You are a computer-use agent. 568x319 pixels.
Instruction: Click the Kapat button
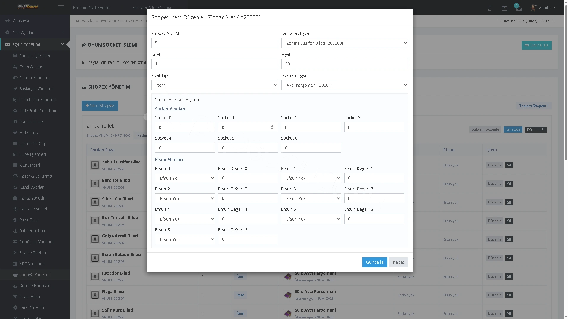coord(398,262)
